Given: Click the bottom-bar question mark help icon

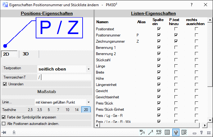Looking at the screenshot, I should coord(201,132).
